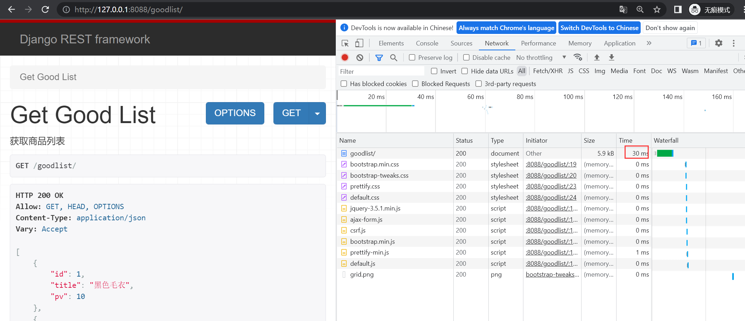Open the Application tab
This screenshot has height=321, width=745.
click(620, 43)
